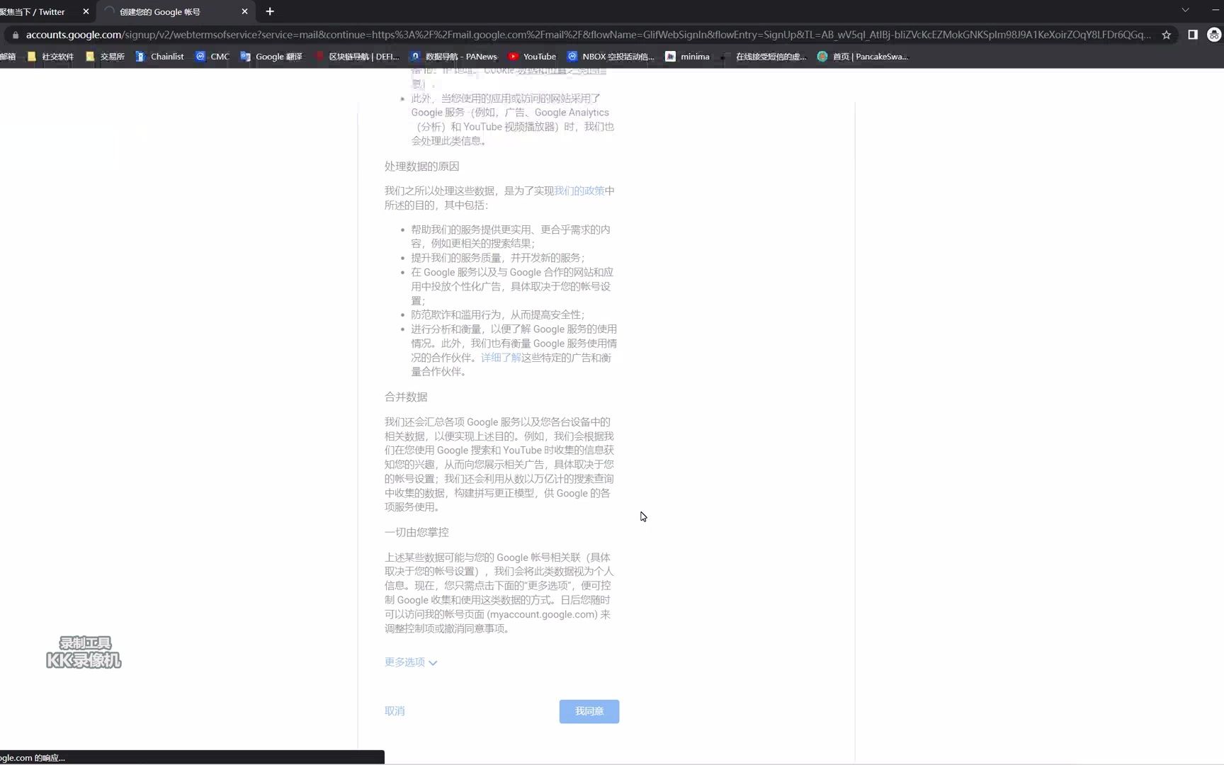Open the 在线接受短信 bookmark
The width and height of the screenshot is (1224, 765).
coord(764,57)
